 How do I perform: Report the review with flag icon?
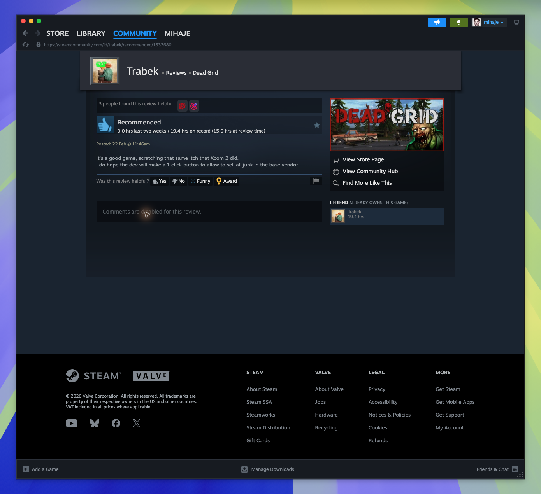click(x=316, y=181)
